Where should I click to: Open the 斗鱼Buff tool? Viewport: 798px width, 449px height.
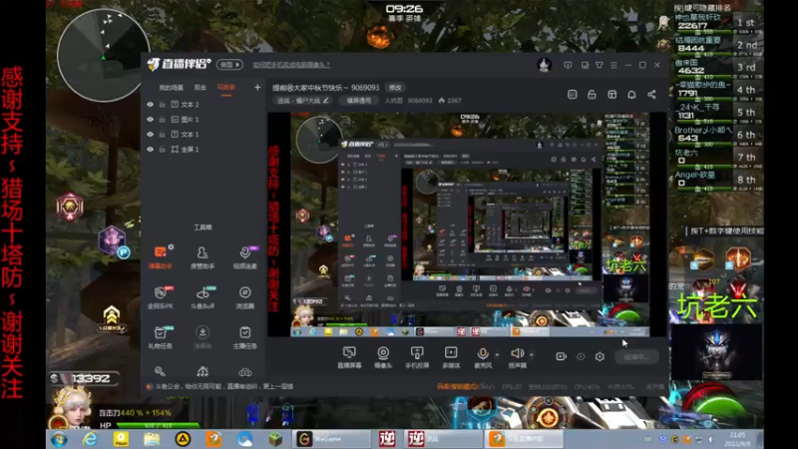(202, 297)
